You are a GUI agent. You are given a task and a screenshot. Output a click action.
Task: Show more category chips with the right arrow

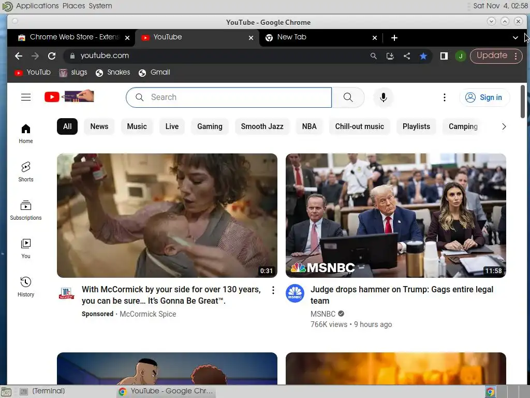[504, 126]
